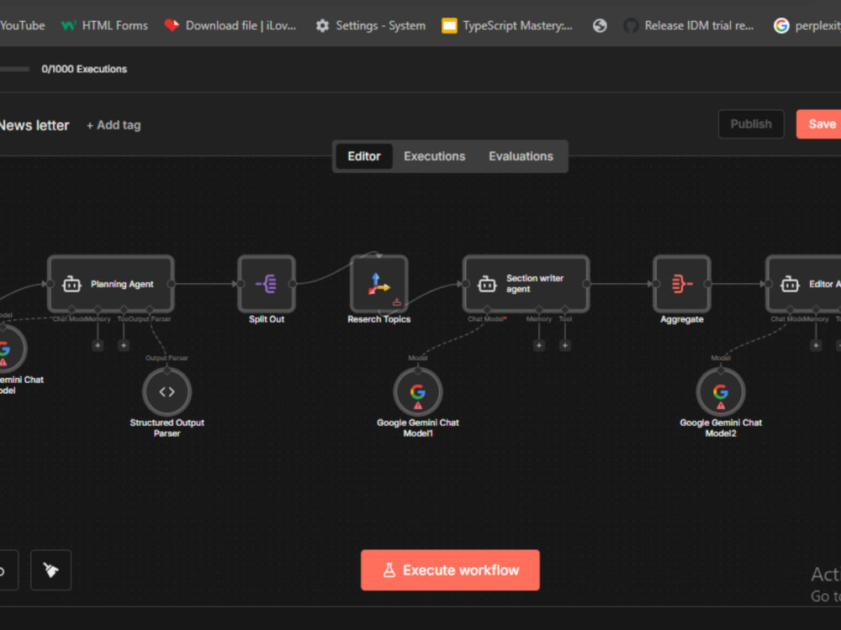The width and height of the screenshot is (841, 630).
Task: Click the globe bookmark icon
Action: click(600, 26)
